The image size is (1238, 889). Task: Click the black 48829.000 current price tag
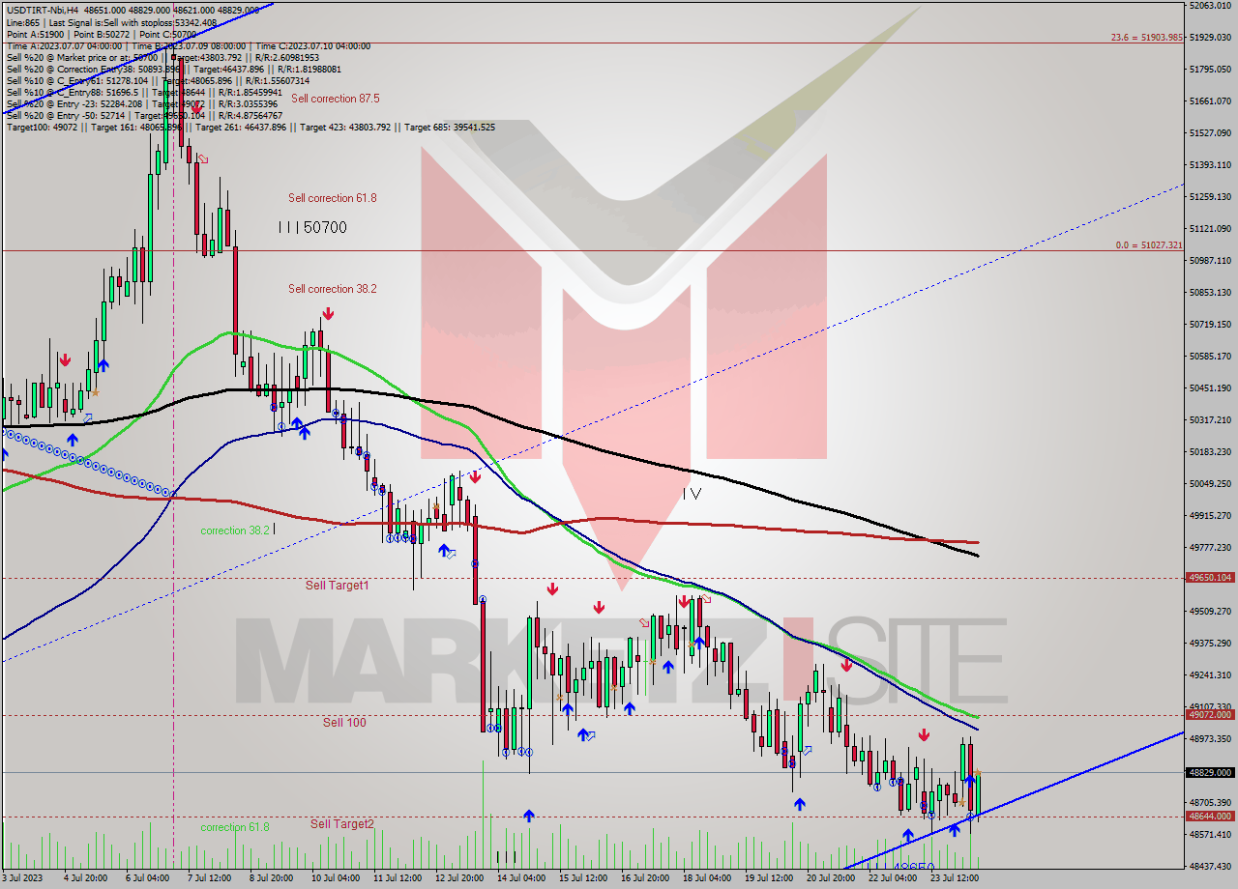point(1210,772)
